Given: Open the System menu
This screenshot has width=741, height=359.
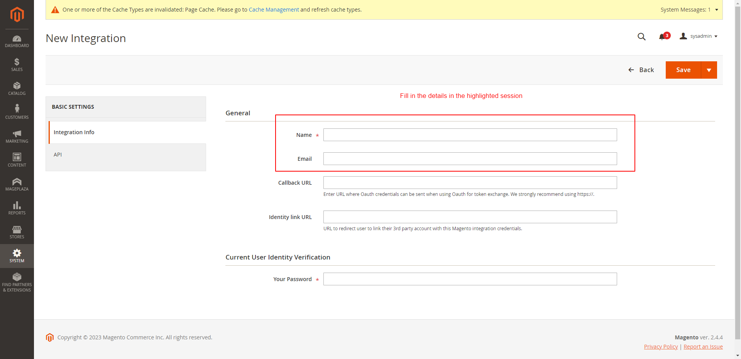Looking at the screenshot, I should pos(17,256).
